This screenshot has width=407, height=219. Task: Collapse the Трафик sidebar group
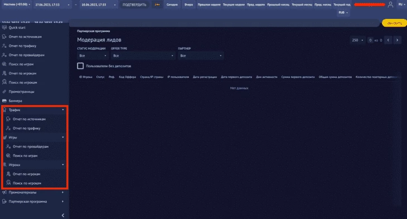click(x=33, y=110)
